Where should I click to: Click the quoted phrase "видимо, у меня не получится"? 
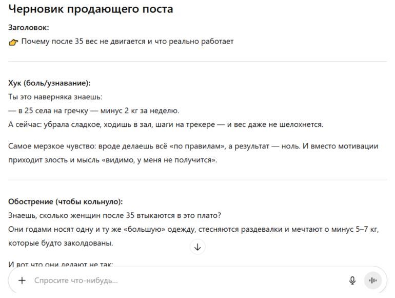159,160
